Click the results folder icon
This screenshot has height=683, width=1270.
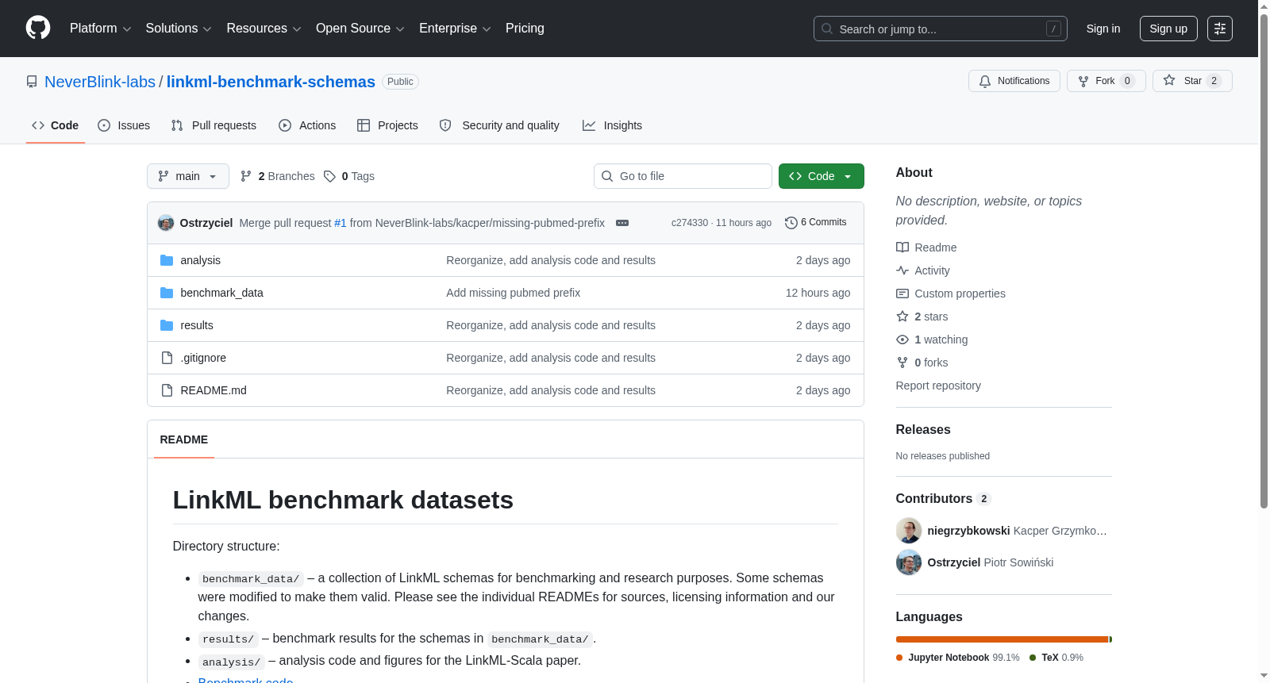167,325
